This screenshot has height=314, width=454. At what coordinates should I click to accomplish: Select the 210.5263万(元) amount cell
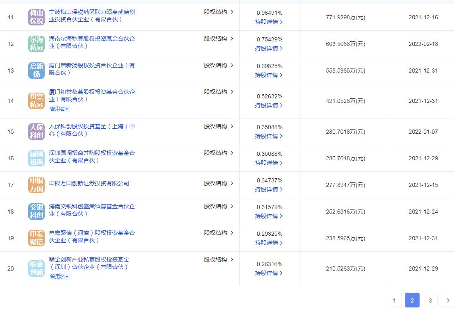(345, 269)
